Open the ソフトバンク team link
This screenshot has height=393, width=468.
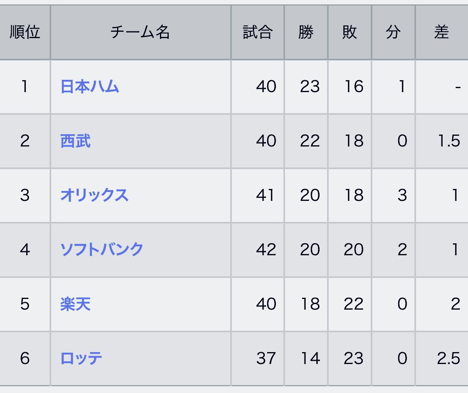point(102,249)
